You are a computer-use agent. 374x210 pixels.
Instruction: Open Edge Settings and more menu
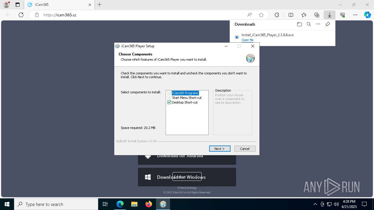[x=355, y=15]
